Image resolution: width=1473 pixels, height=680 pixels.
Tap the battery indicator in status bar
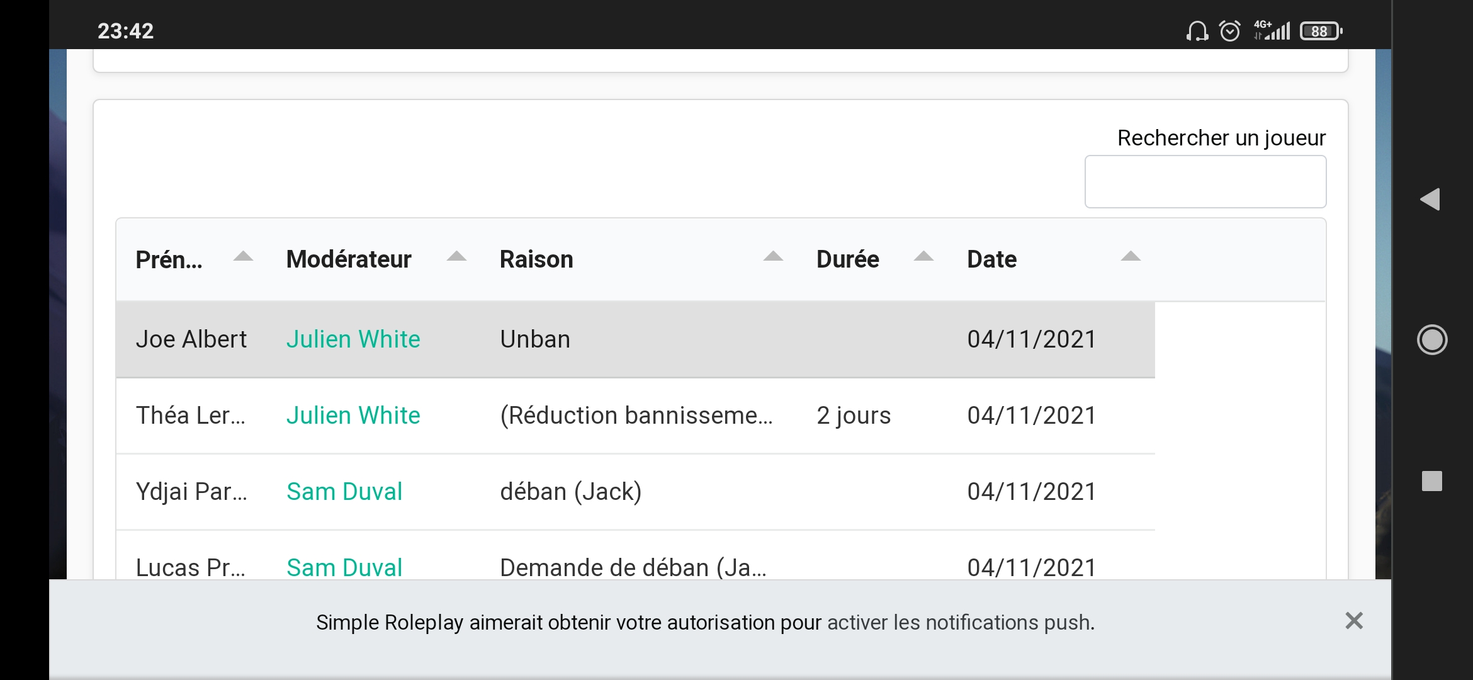pyautogui.click(x=1321, y=31)
